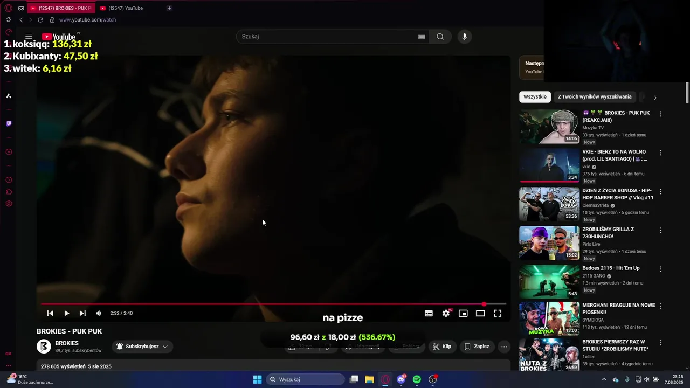
Task: Click the Klip button
Action: click(x=443, y=347)
